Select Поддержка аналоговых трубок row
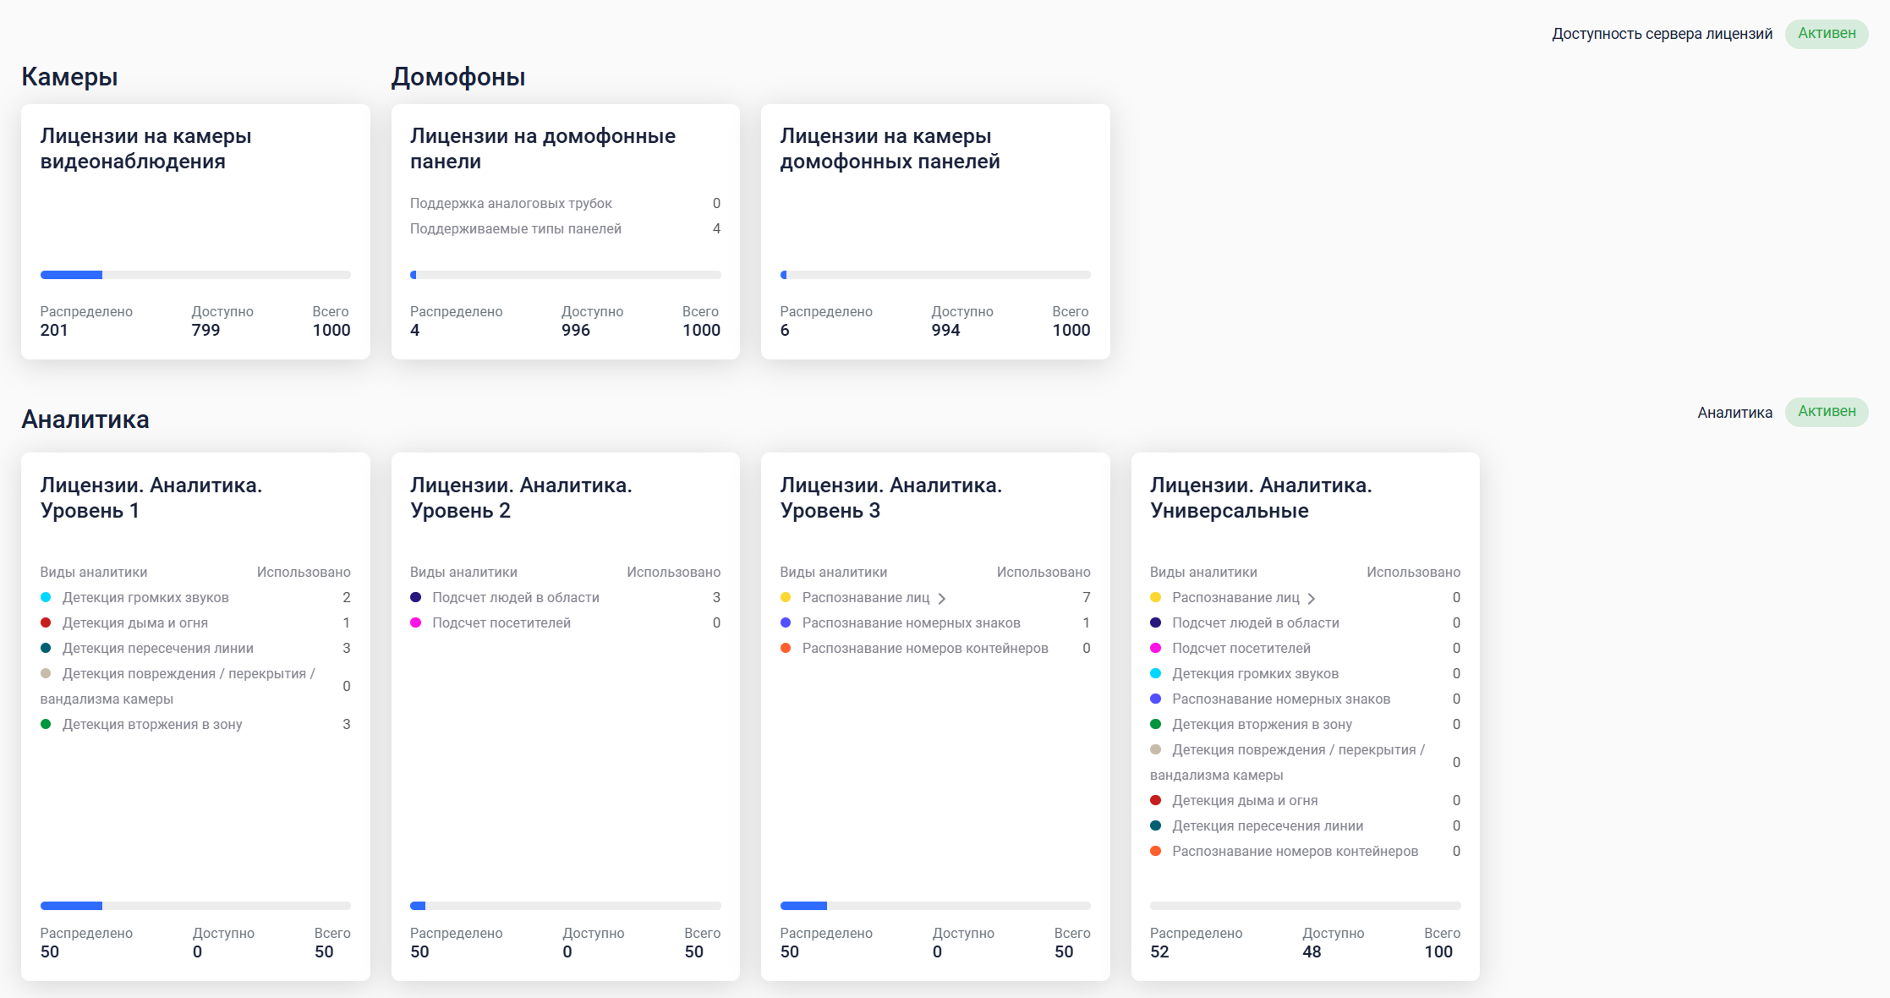The height and width of the screenshot is (998, 1890). point(511,203)
